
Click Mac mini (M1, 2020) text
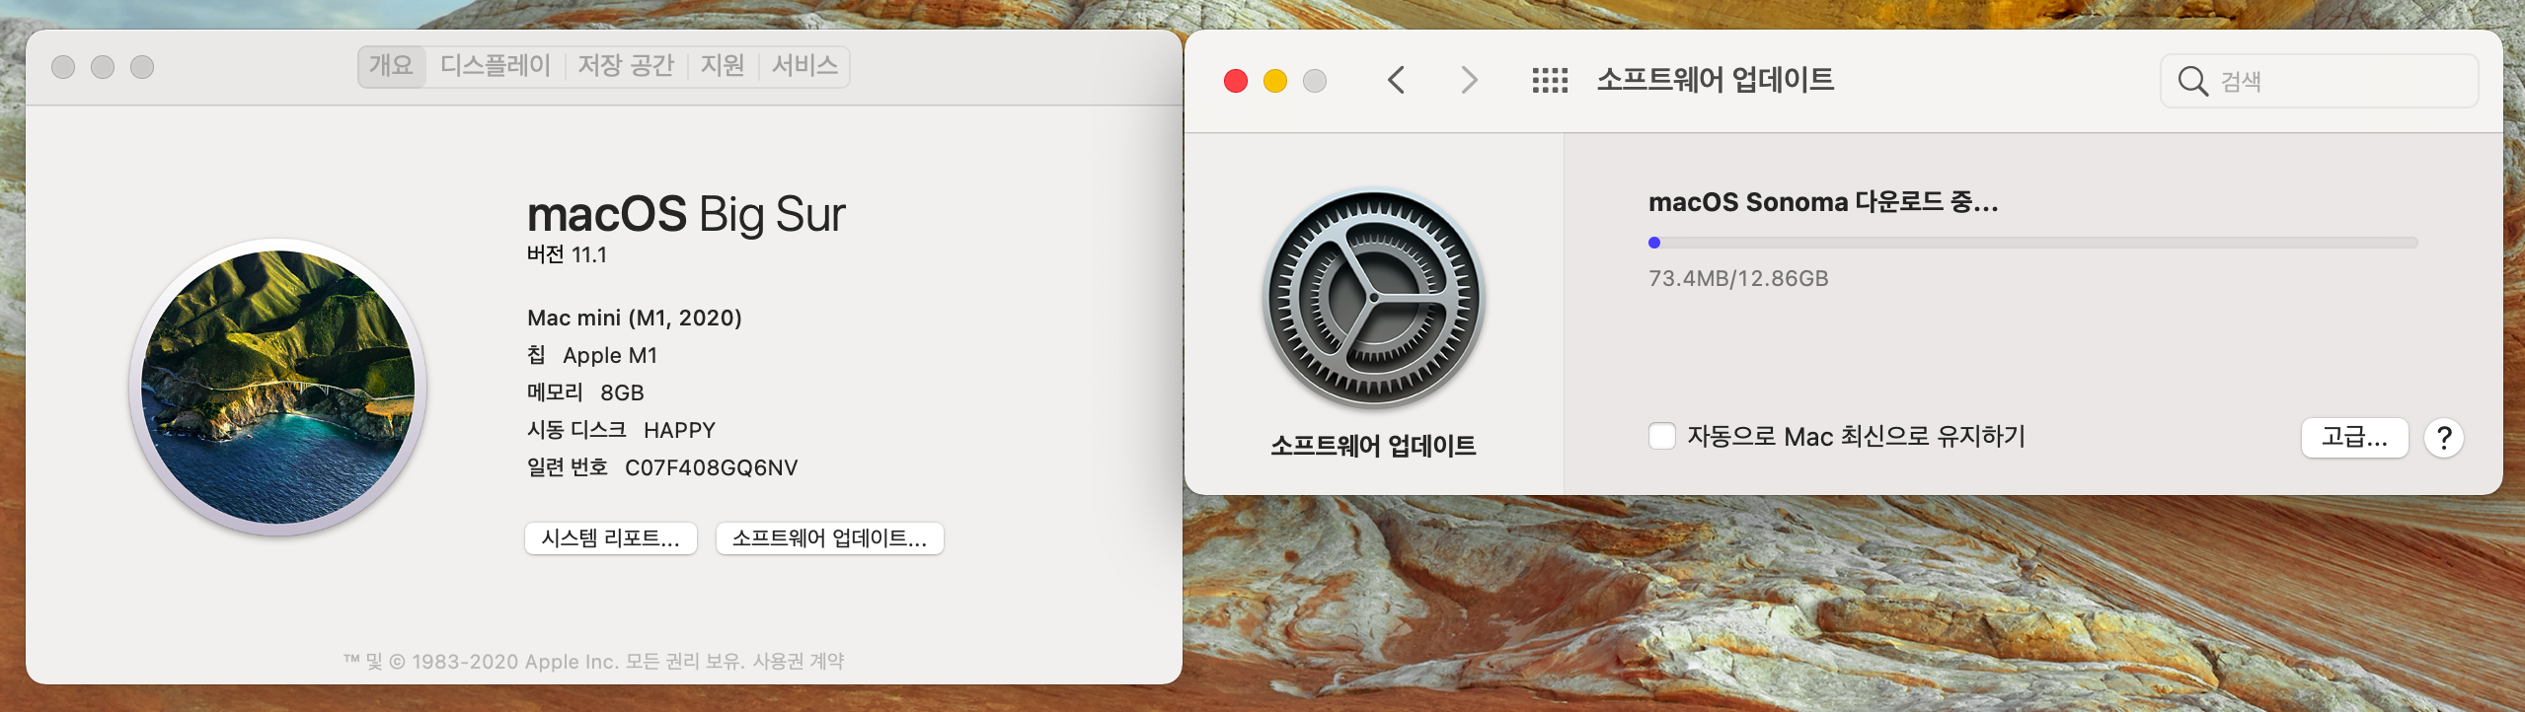click(x=635, y=318)
